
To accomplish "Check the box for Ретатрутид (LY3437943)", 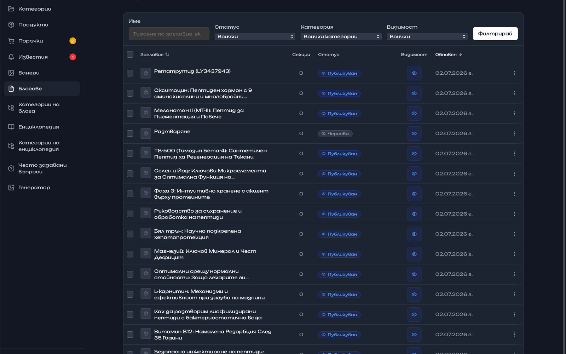I will [x=130, y=73].
